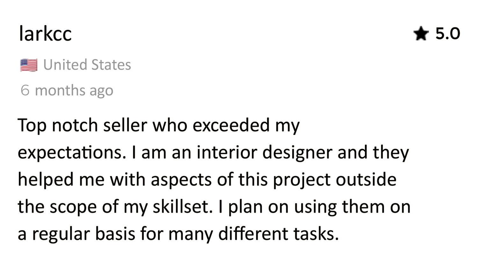This screenshot has width=478, height=269.
Task: Open reviewer profile larkcc
Action: [45, 33]
